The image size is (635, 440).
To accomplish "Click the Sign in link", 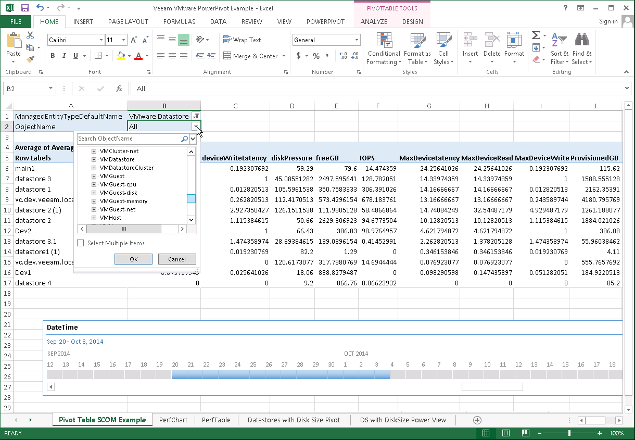I will pos(608,21).
